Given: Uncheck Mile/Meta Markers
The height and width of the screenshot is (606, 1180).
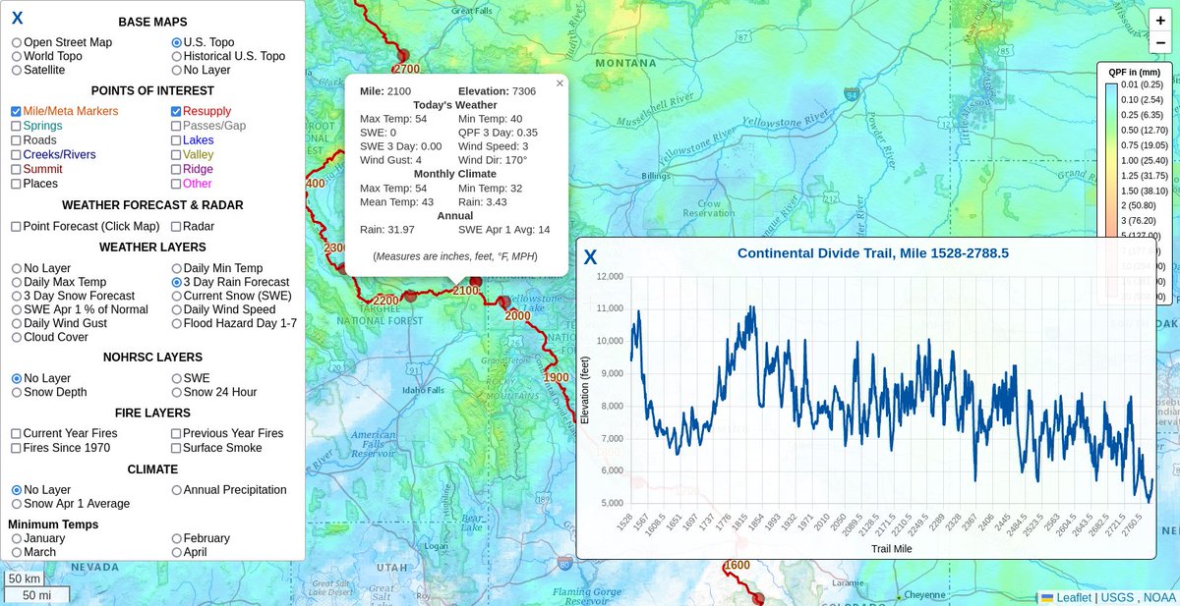Looking at the screenshot, I should click(17, 112).
